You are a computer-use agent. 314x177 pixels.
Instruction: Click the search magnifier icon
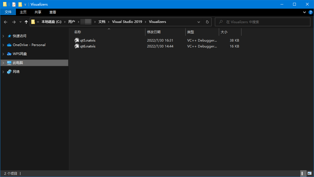(221, 22)
